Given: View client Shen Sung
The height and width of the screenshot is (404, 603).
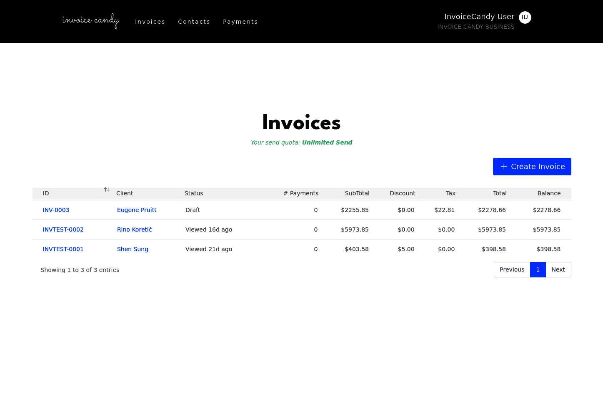Looking at the screenshot, I should click(133, 249).
